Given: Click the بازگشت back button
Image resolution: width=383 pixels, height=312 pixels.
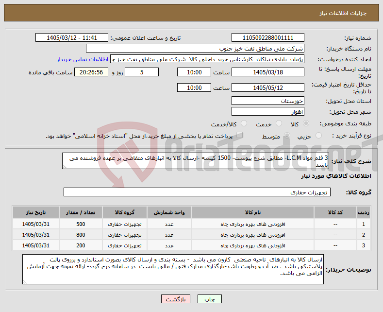Looking at the screenshot, I should pyautogui.click(x=176, y=299).
